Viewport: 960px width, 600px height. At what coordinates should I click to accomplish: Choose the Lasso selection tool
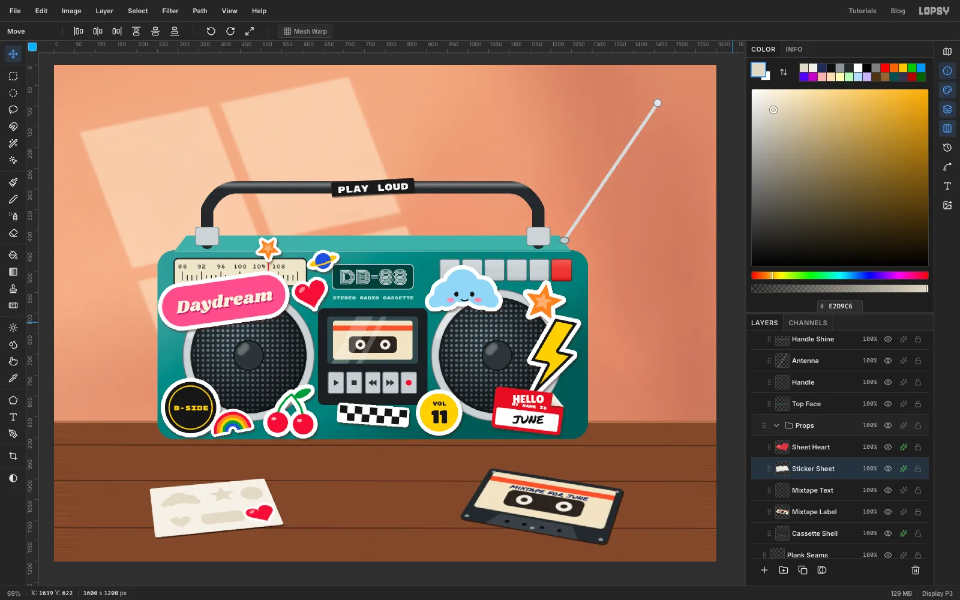[x=13, y=110]
